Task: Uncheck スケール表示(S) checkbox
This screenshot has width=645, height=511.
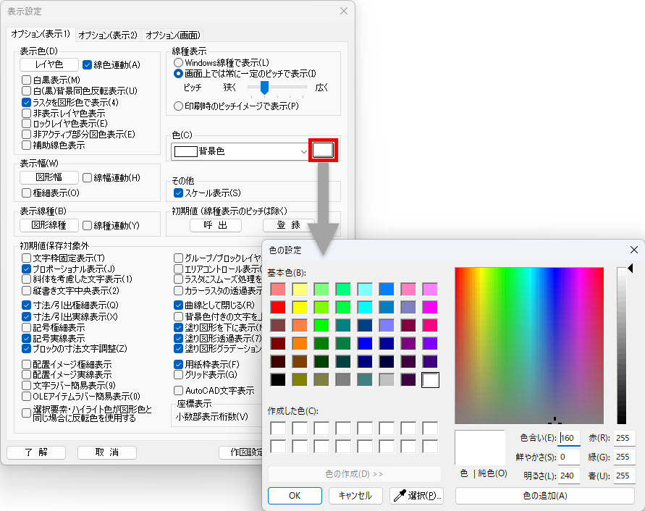Action: pos(179,193)
